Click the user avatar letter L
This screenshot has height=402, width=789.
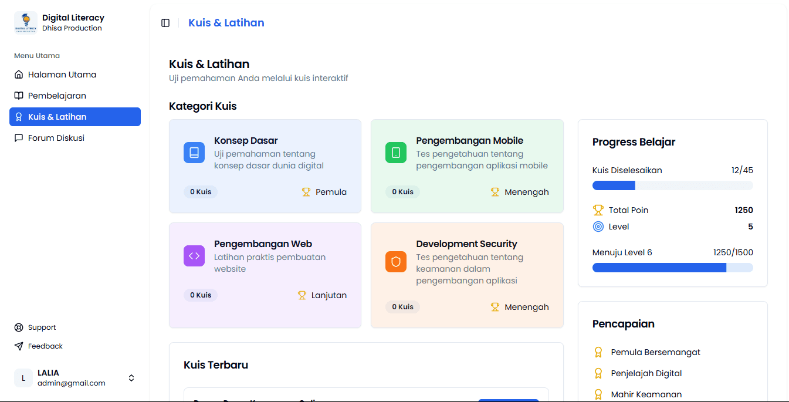coord(23,378)
